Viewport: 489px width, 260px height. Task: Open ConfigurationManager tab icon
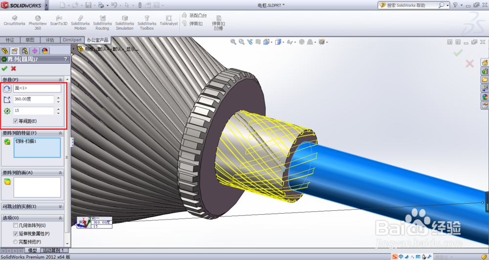point(24,51)
